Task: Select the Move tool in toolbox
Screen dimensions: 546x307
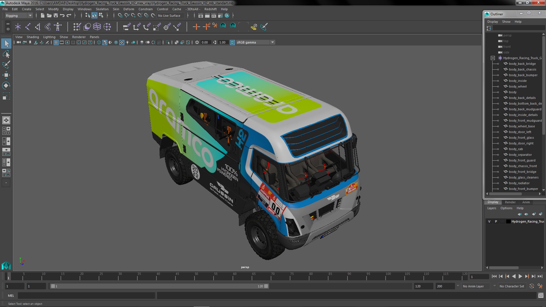Action: (x=6, y=75)
